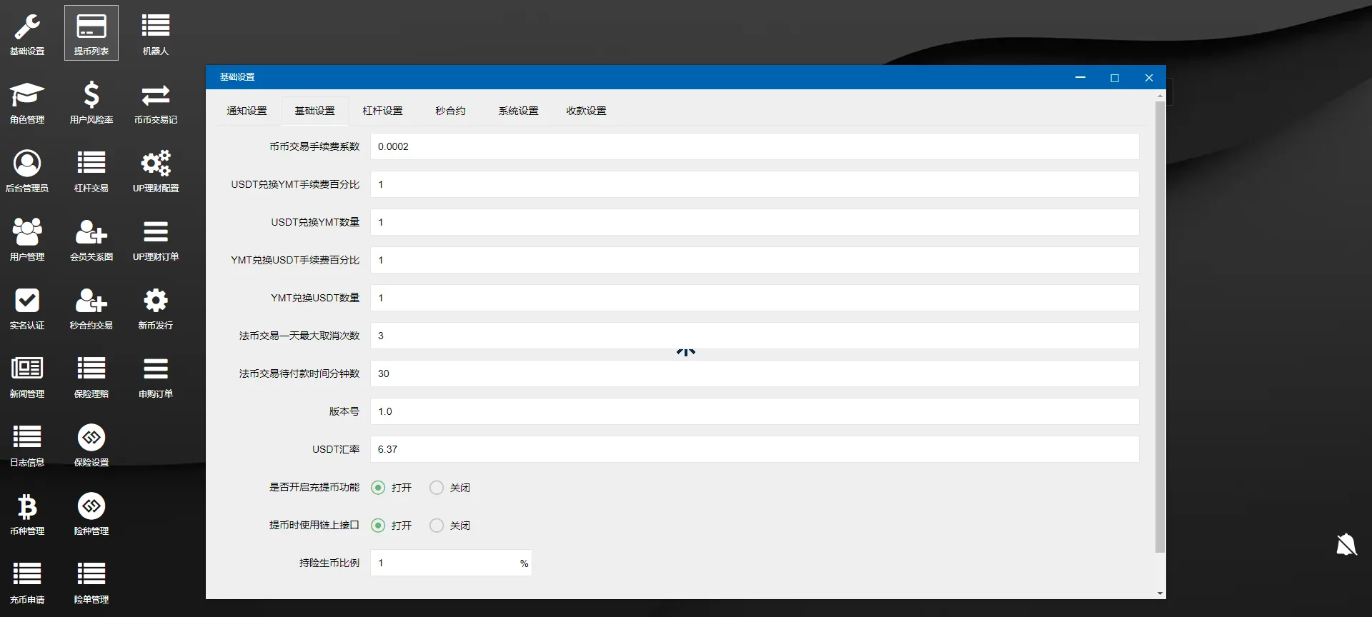Image resolution: width=1372 pixels, height=617 pixels.
Task: Open the 收款设置 tab
Action: pos(586,111)
